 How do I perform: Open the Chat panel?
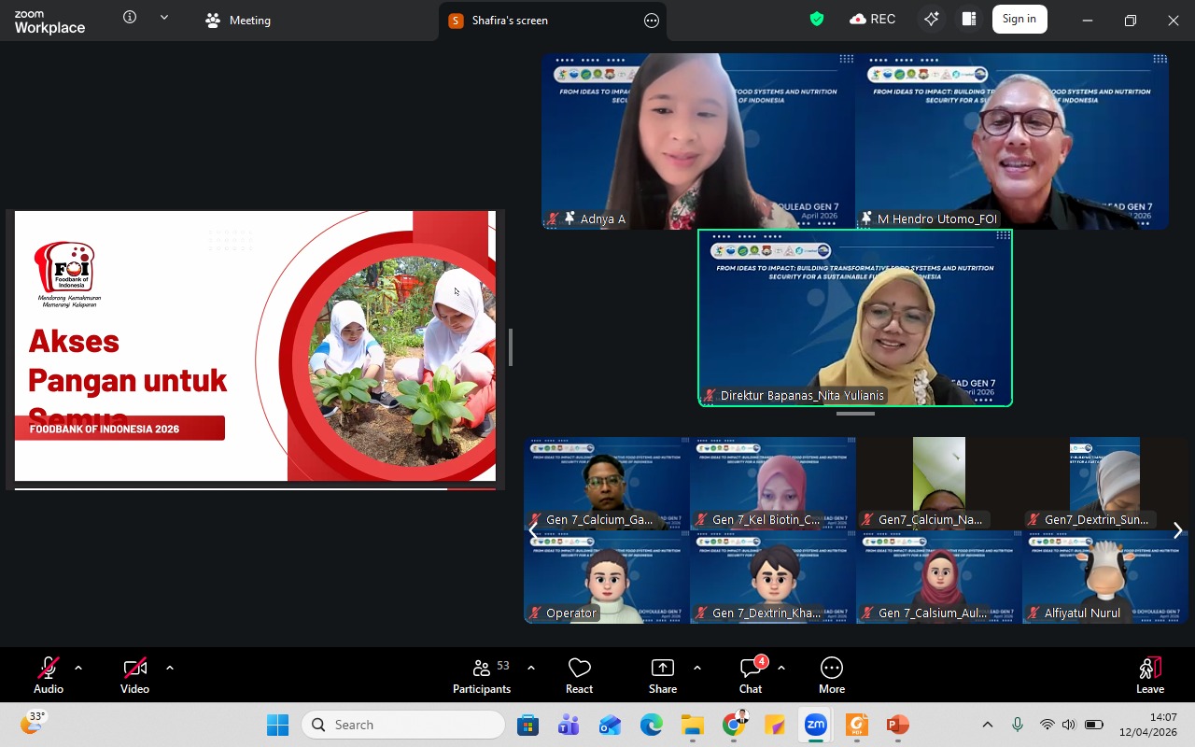(751, 675)
